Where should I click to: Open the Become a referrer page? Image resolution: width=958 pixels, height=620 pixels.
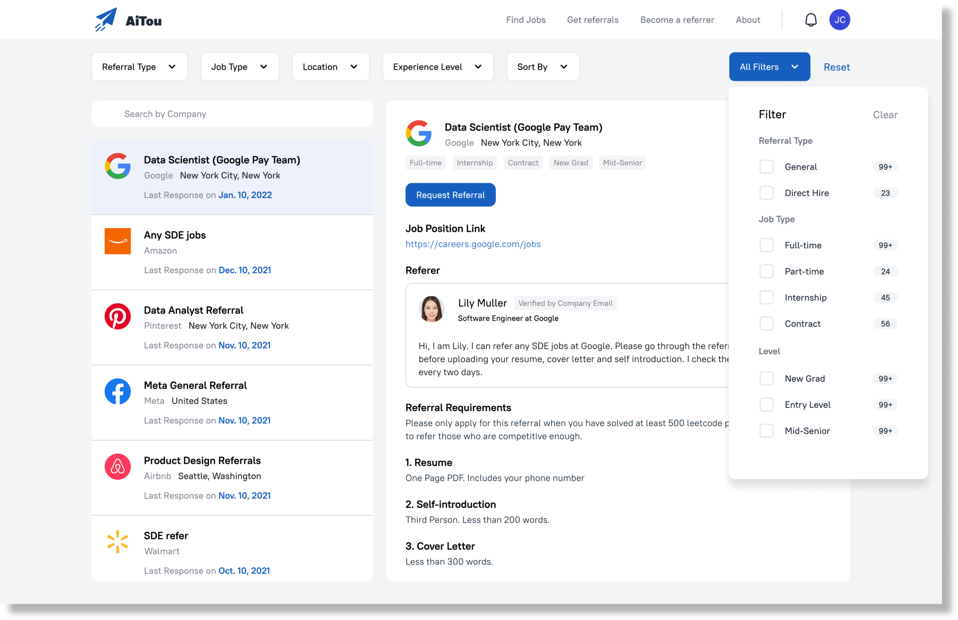(x=677, y=20)
